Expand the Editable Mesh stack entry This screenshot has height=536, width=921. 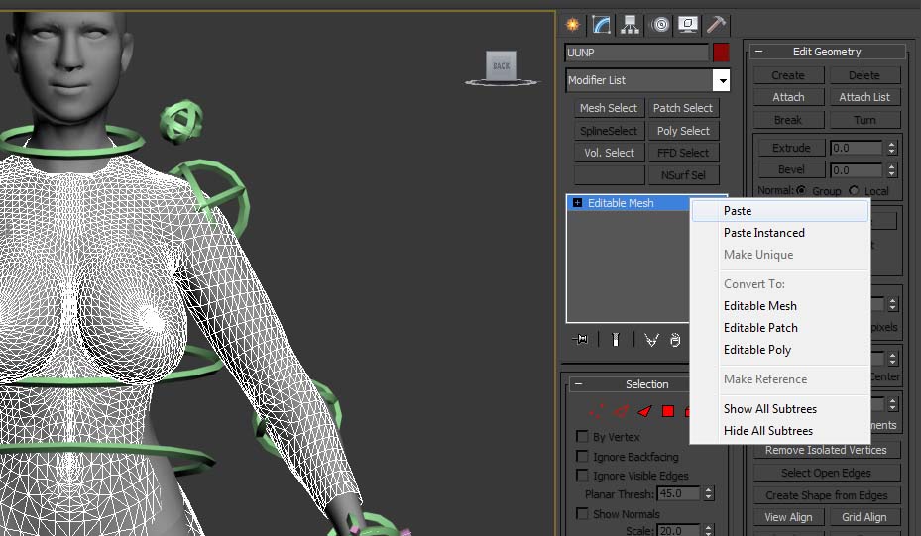tap(577, 203)
